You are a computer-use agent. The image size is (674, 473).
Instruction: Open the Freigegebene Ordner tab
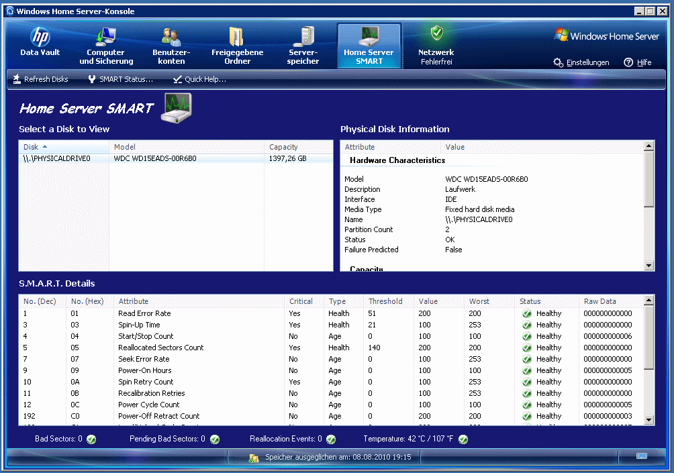pyautogui.click(x=237, y=45)
